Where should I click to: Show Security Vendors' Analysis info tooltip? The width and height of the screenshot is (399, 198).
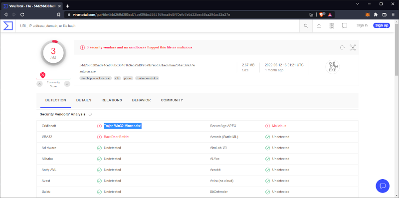click(x=90, y=114)
